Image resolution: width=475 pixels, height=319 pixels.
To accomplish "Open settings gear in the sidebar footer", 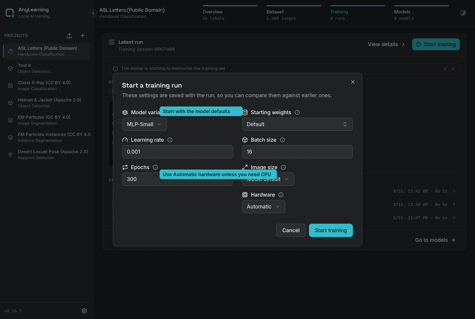I will (84, 311).
